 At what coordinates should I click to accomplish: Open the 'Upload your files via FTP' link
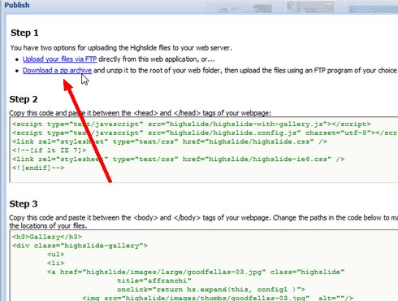coord(59,59)
